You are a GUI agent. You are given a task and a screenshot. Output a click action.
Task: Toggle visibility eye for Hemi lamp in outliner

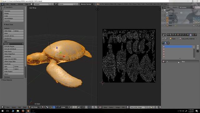point(194,23)
